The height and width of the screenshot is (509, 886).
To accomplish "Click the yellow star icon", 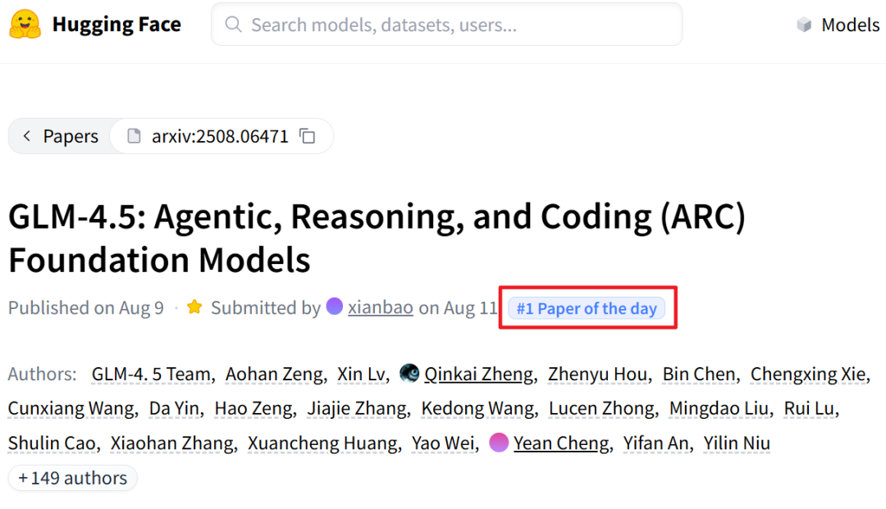I will (194, 307).
